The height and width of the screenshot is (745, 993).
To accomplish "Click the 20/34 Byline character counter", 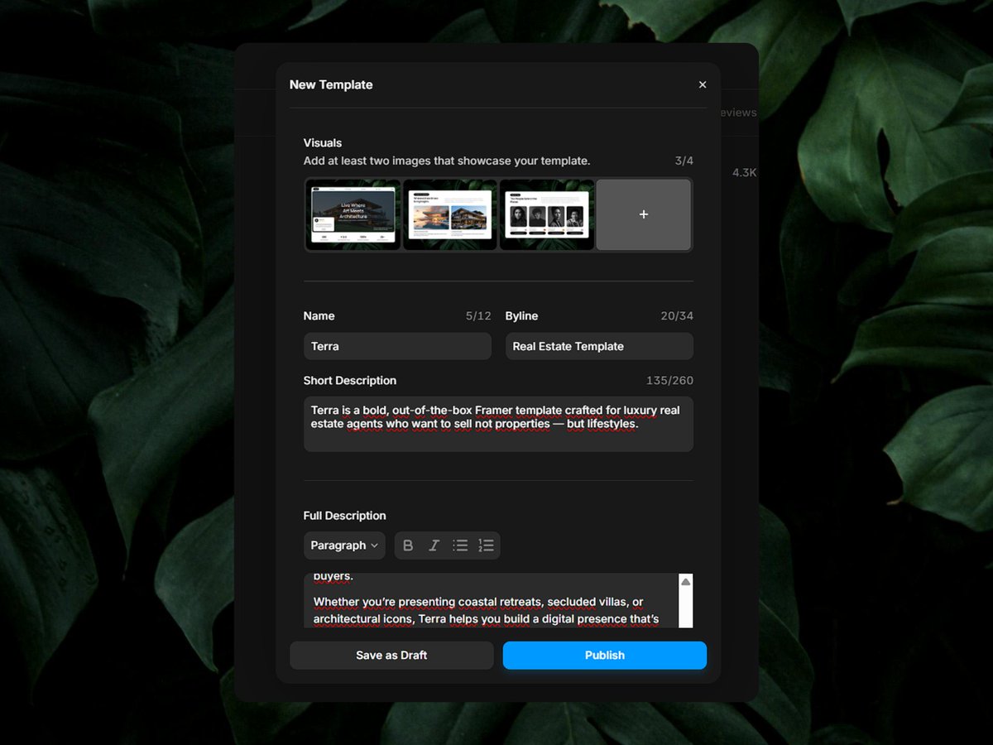I will point(677,316).
